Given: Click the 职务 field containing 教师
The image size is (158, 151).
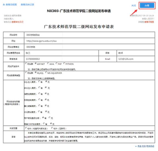Looking at the screenshot, I should click(x=136, y=53).
